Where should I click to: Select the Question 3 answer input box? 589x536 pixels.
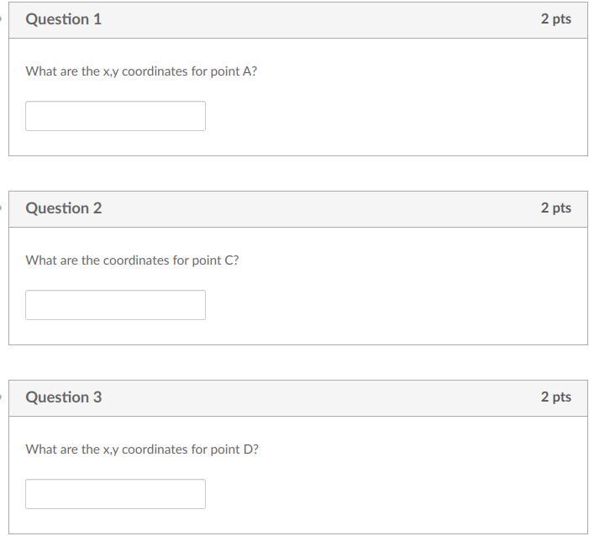115,494
